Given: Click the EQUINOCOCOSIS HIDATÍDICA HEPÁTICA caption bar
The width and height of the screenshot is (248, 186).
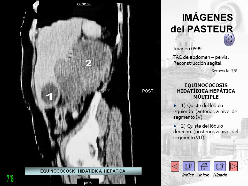Looking at the screenshot, I should pyautogui.click(x=83, y=171).
